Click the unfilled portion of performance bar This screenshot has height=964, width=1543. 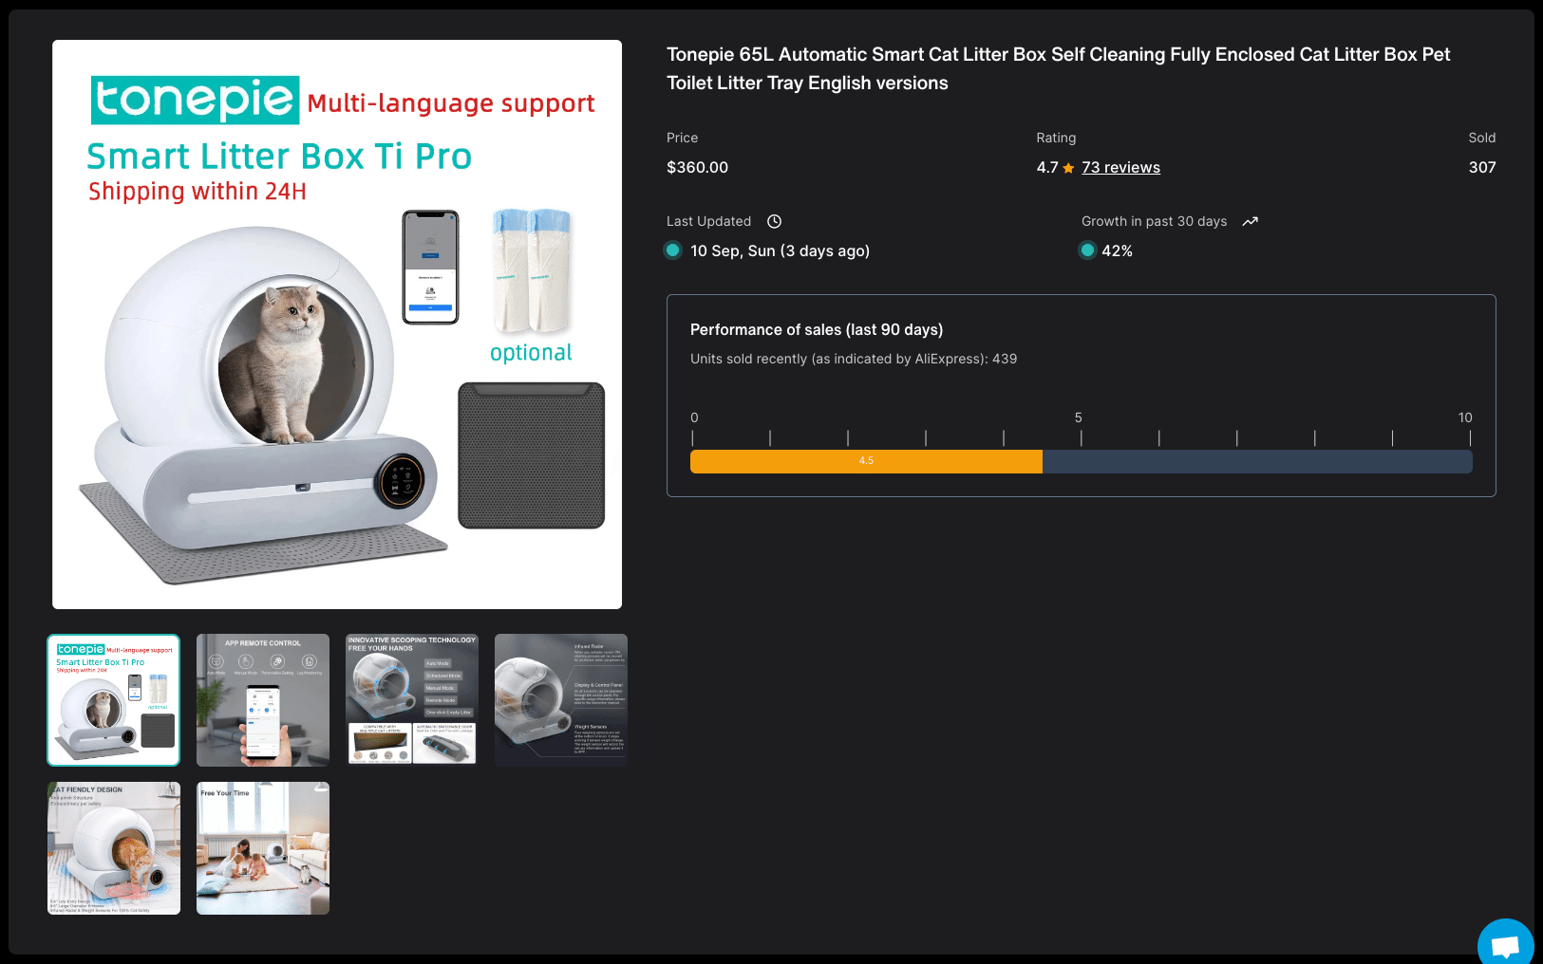pos(1257,461)
